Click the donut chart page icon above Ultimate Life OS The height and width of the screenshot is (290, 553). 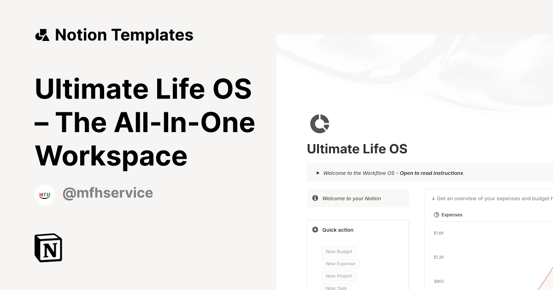(x=319, y=123)
